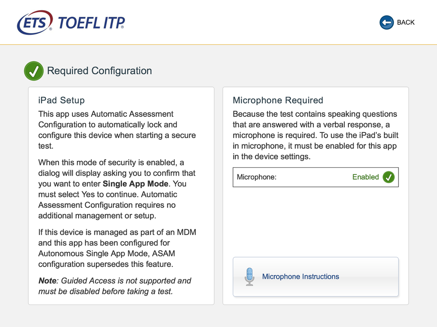Click the paragraph about MDM and ASAM configuration
The width and height of the screenshot is (437, 327).
pyautogui.click(x=117, y=248)
